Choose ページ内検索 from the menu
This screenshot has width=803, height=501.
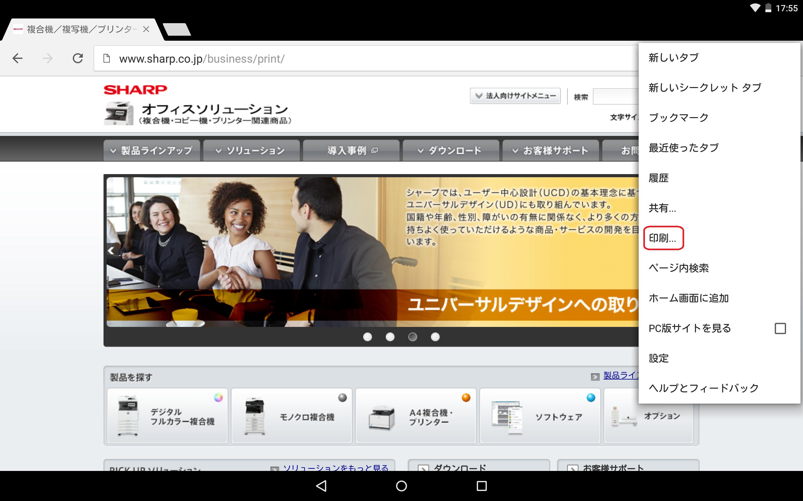(x=719, y=268)
